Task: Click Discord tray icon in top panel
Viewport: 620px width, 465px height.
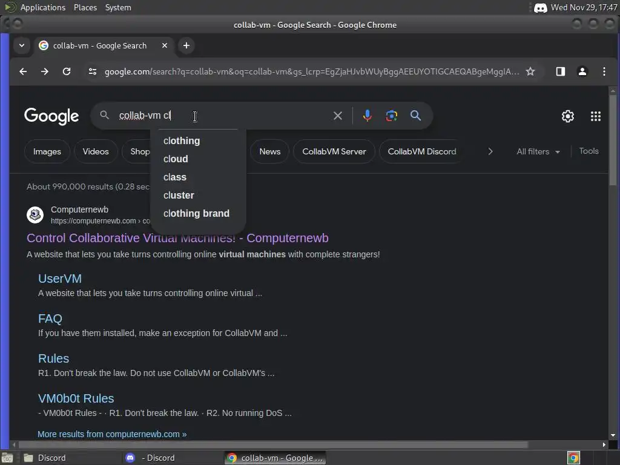Action: [x=541, y=7]
